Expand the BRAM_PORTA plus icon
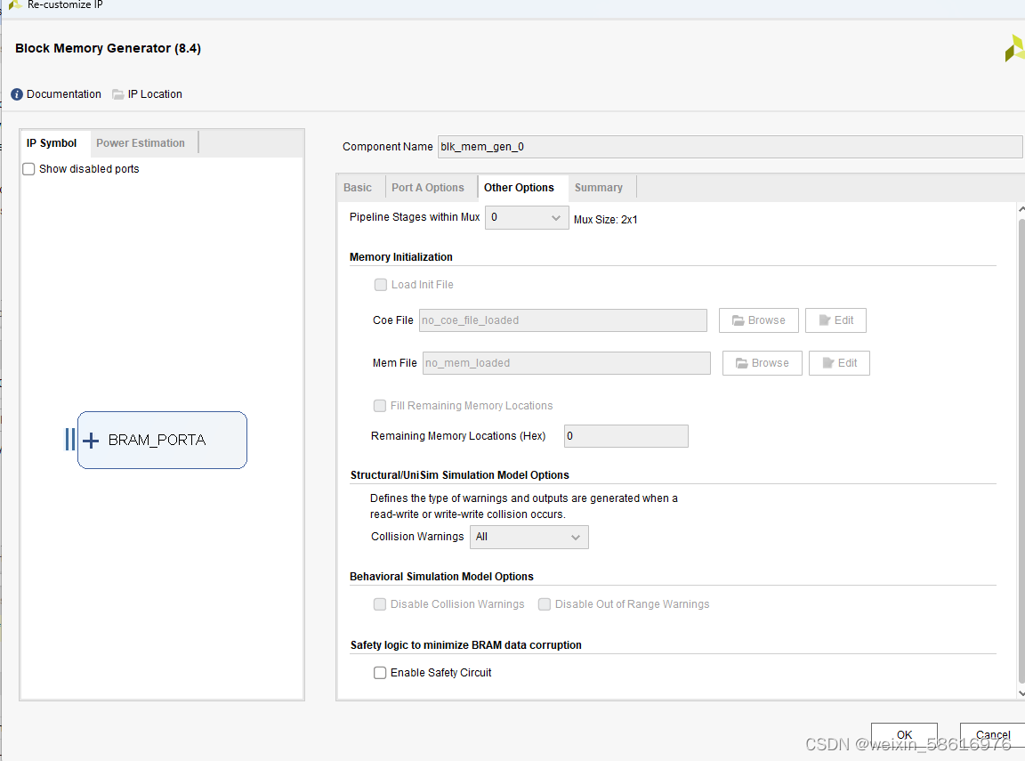This screenshot has width=1025, height=761. tap(91, 440)
